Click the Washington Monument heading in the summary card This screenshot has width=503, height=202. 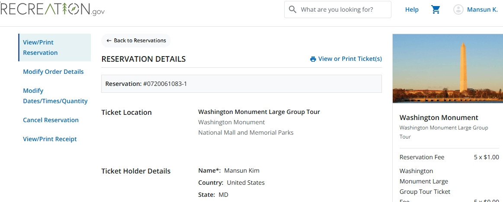(439, 117)
